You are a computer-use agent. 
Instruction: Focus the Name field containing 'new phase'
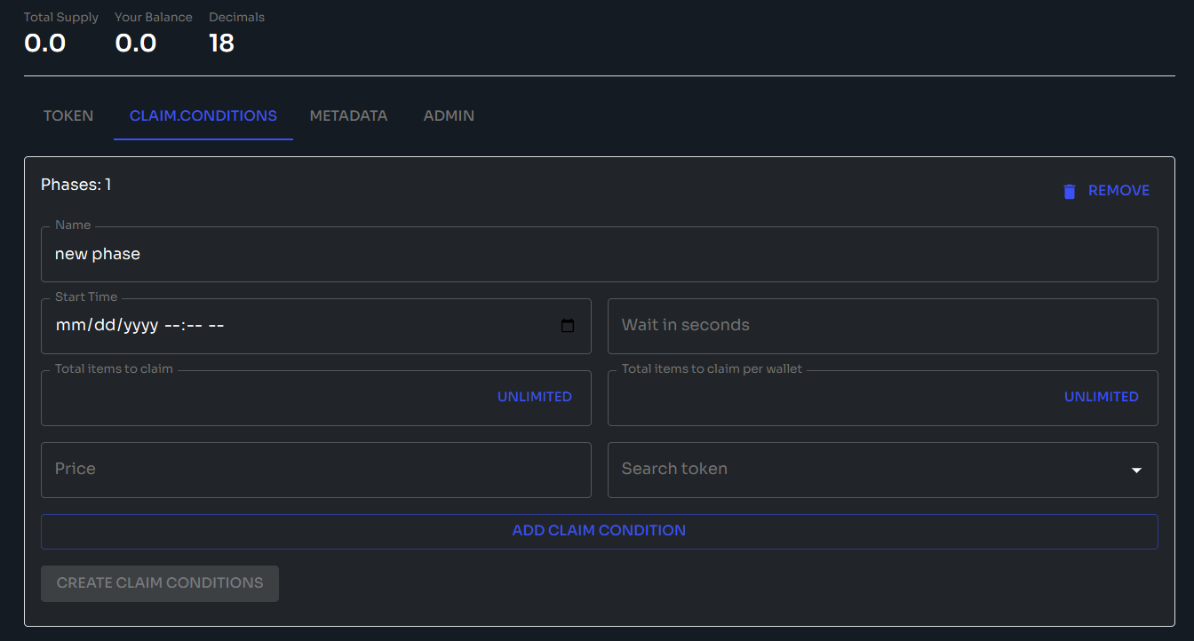coord(599,254)
